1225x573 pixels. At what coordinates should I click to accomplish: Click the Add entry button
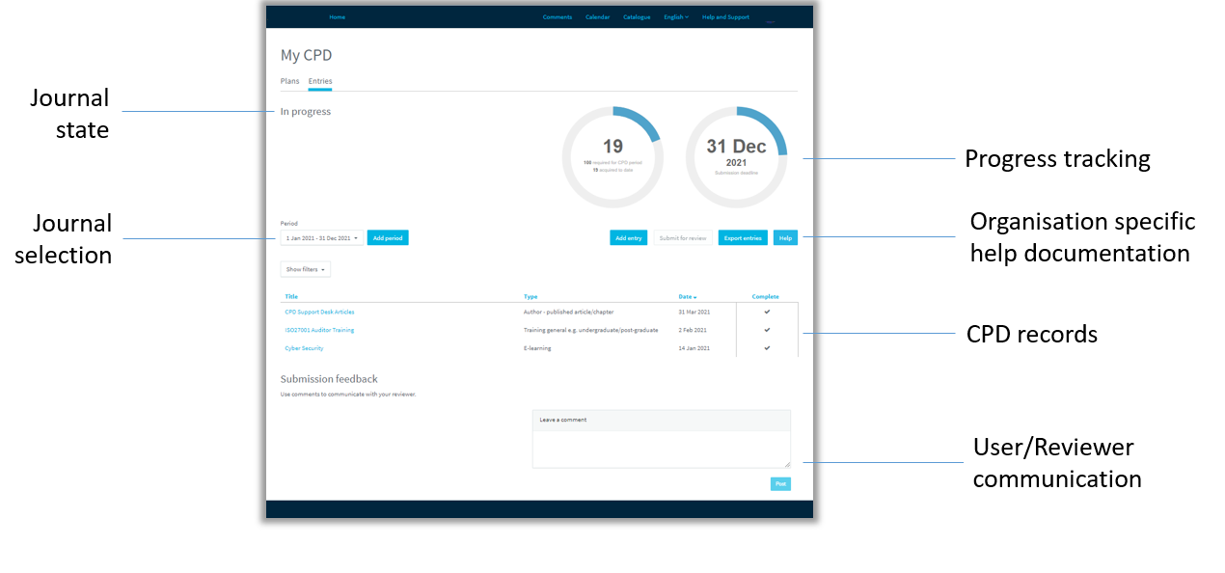coord(628,237)
